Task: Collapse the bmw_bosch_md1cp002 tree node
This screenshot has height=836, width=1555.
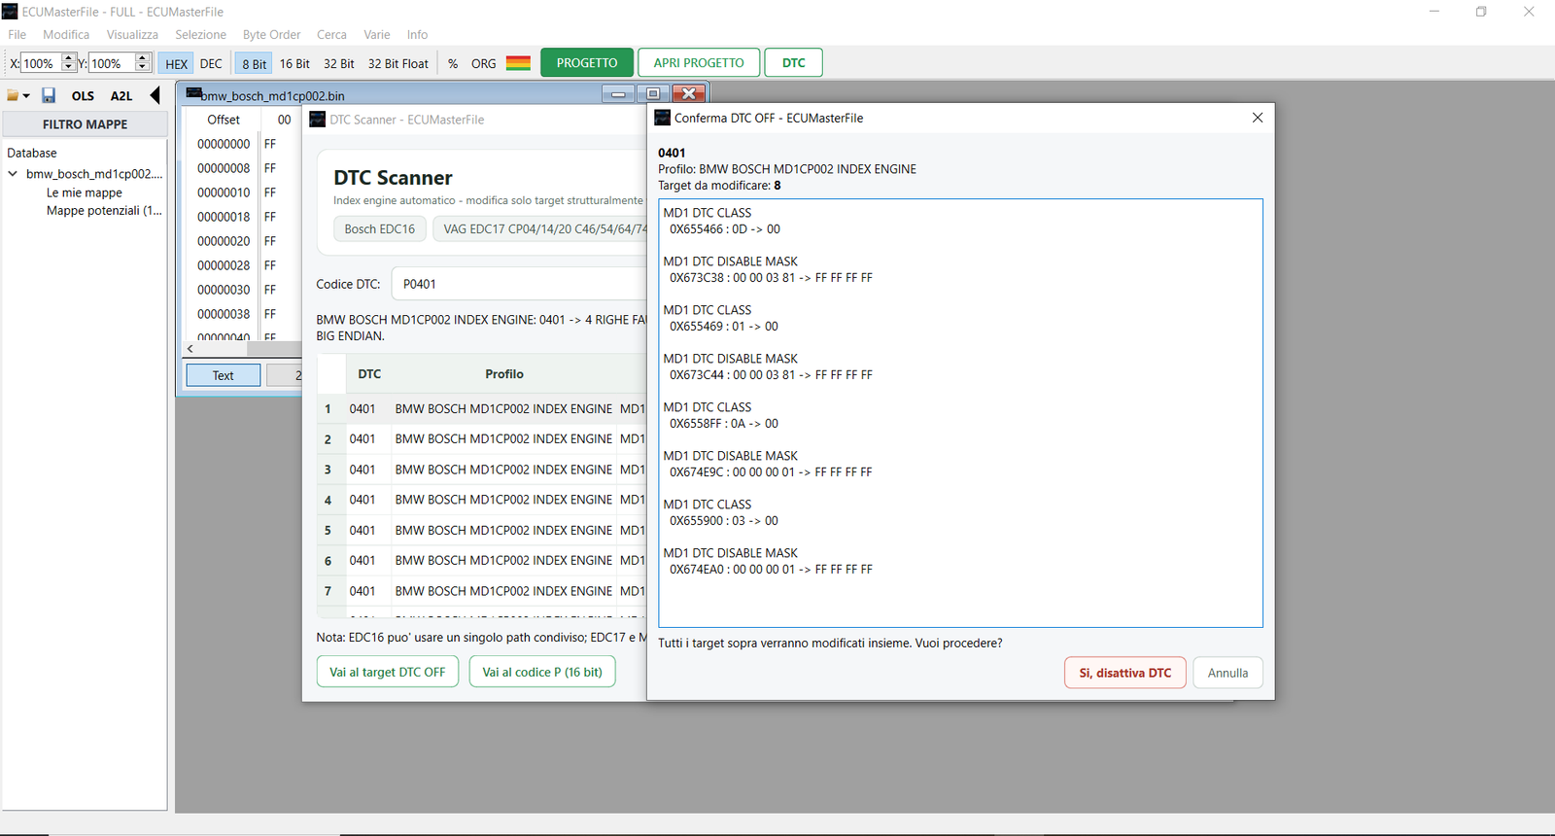Action: click(x=13, y=174)
